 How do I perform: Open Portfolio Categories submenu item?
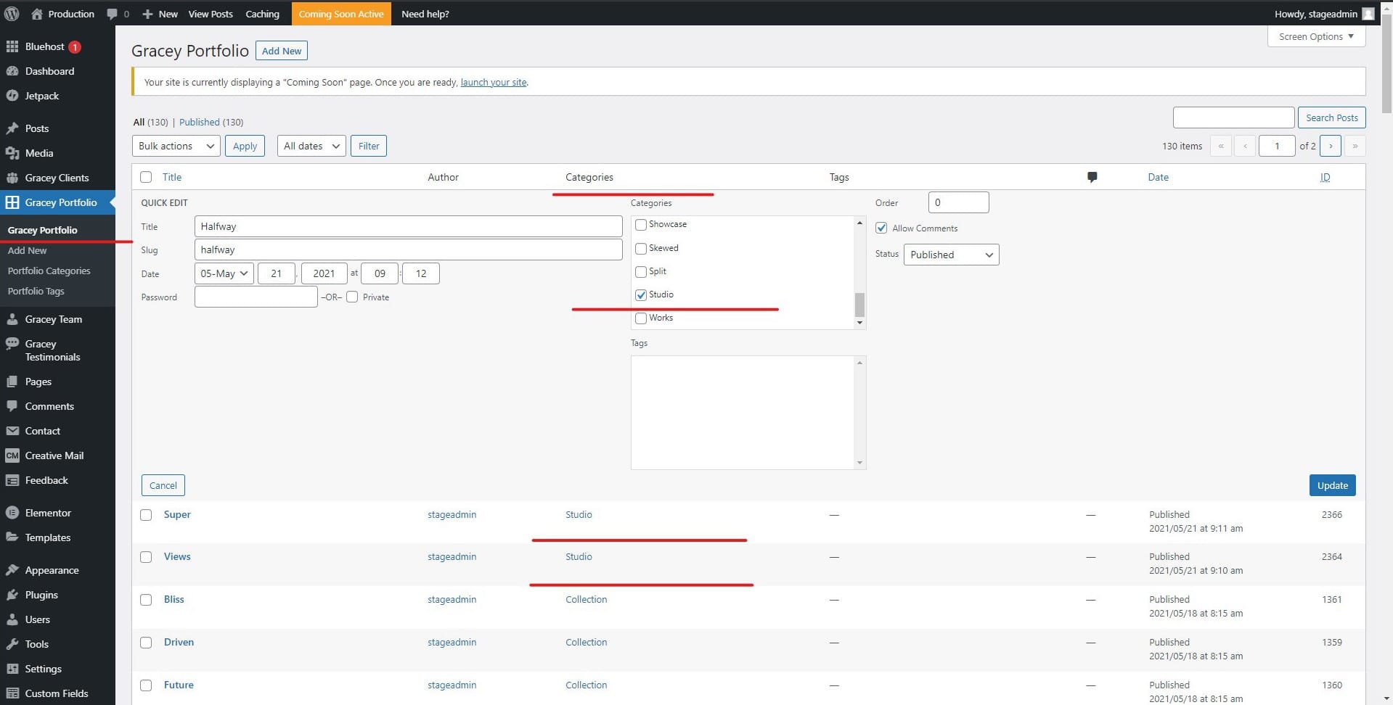click(x=49, y=271)
